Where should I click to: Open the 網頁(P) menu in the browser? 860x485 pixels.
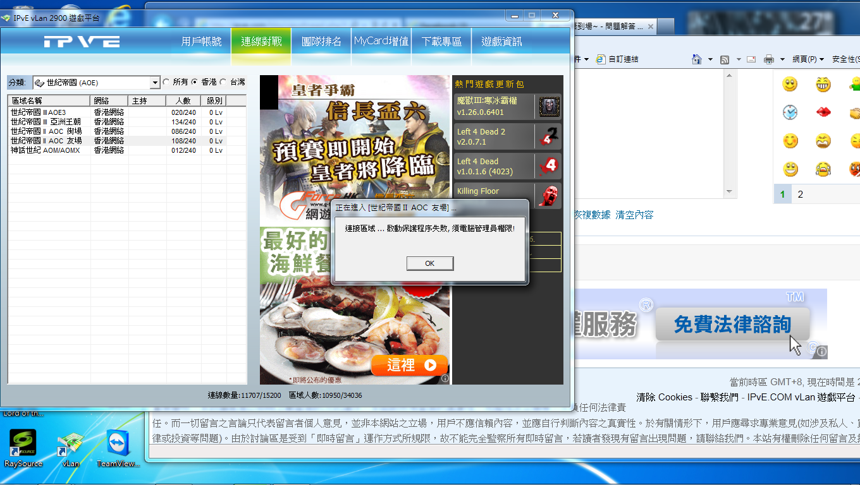point(808,59)
